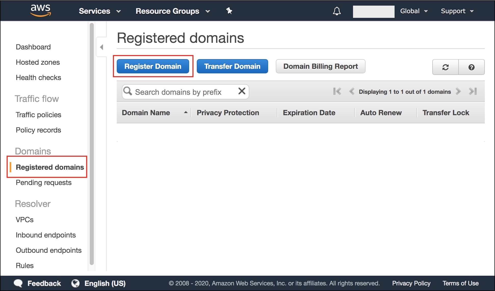Click the AWS logo home icon
The image size is (495, 291).
41,10
